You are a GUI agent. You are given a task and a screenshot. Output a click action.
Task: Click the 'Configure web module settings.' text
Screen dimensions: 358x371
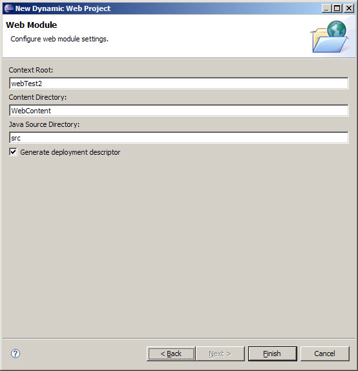59,39
